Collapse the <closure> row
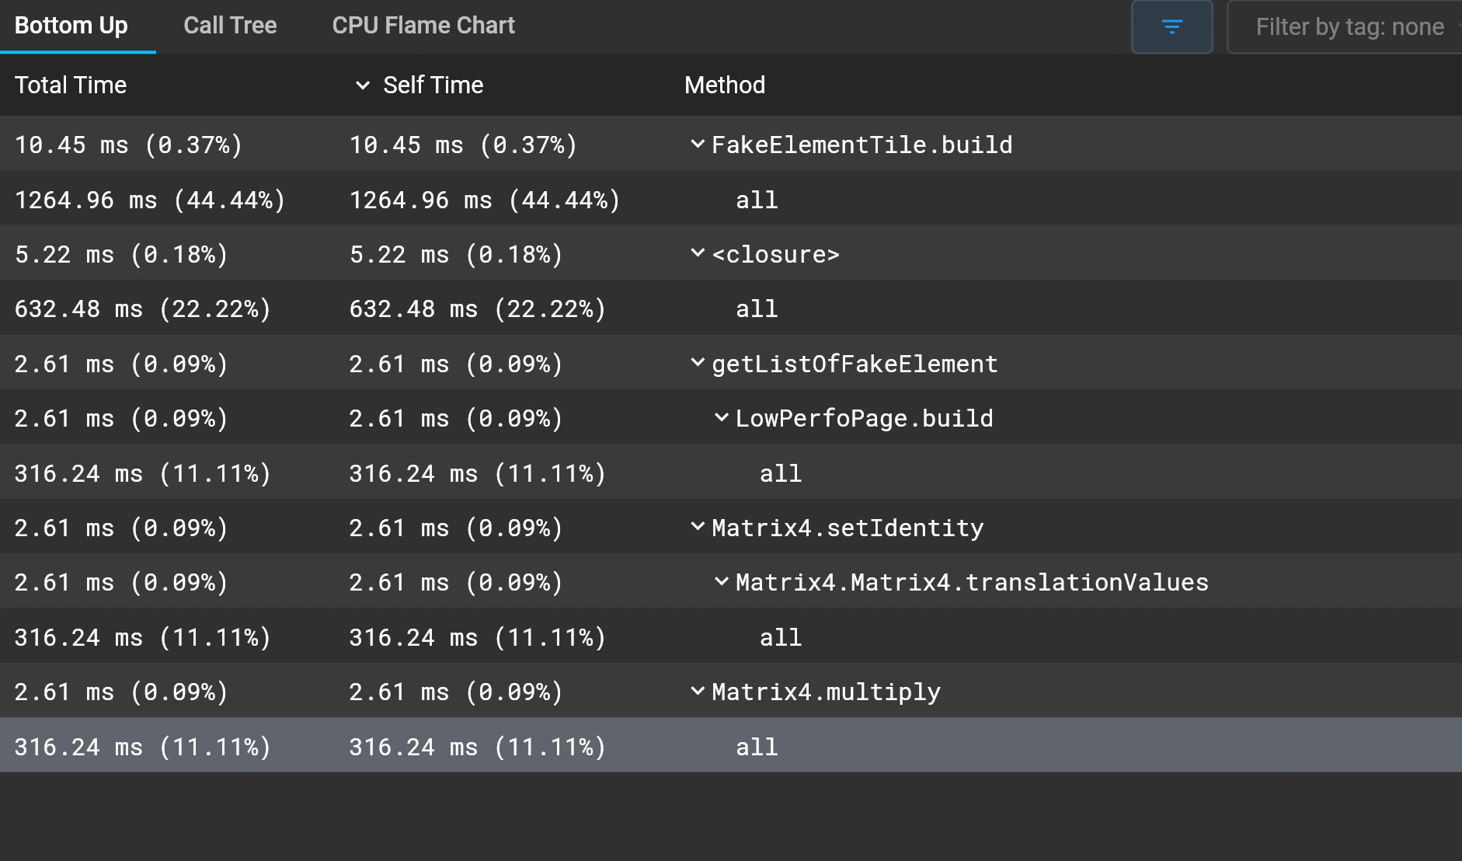This screenshot has width=1462, height=861. coord(698,253)
